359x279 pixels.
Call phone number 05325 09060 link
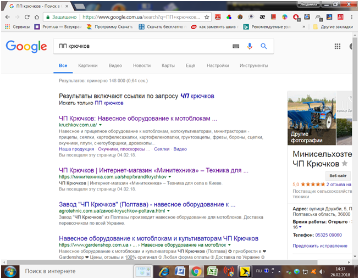[x=328, y=235]
